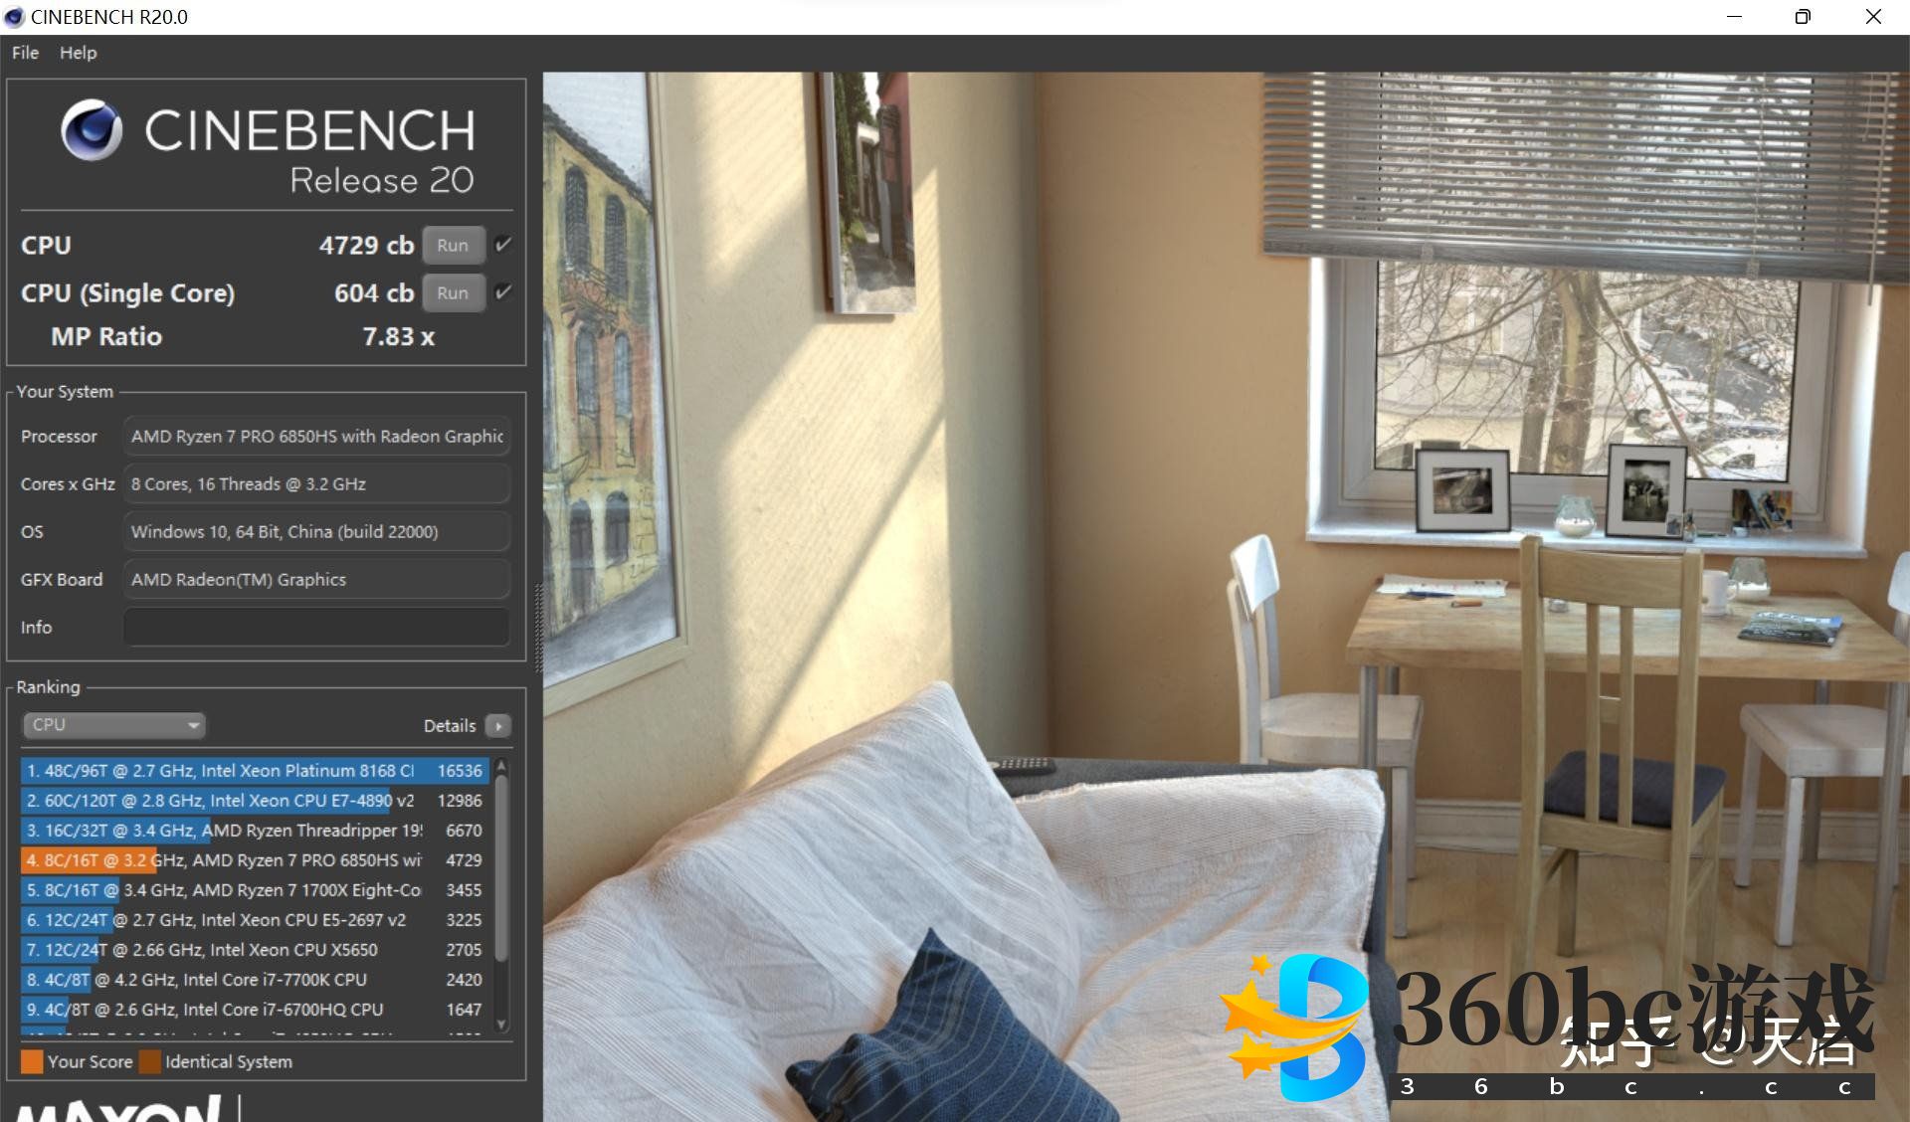The width and height of the screenshot is (1910, 1122).
Task: Click the Processor name field
Action: pyautogui.click(x=316, y=437)
